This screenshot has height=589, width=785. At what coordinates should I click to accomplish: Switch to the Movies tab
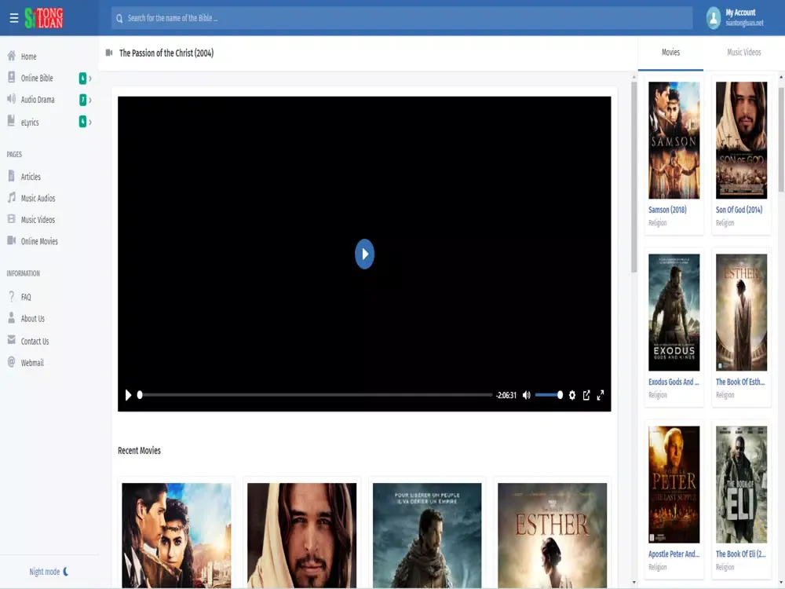670,53
